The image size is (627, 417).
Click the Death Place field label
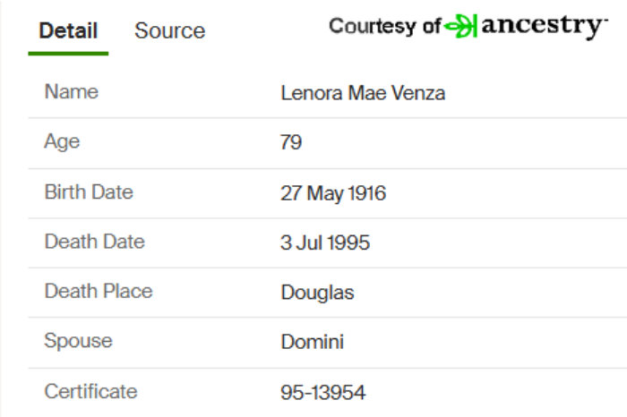[x=99, y=291]
